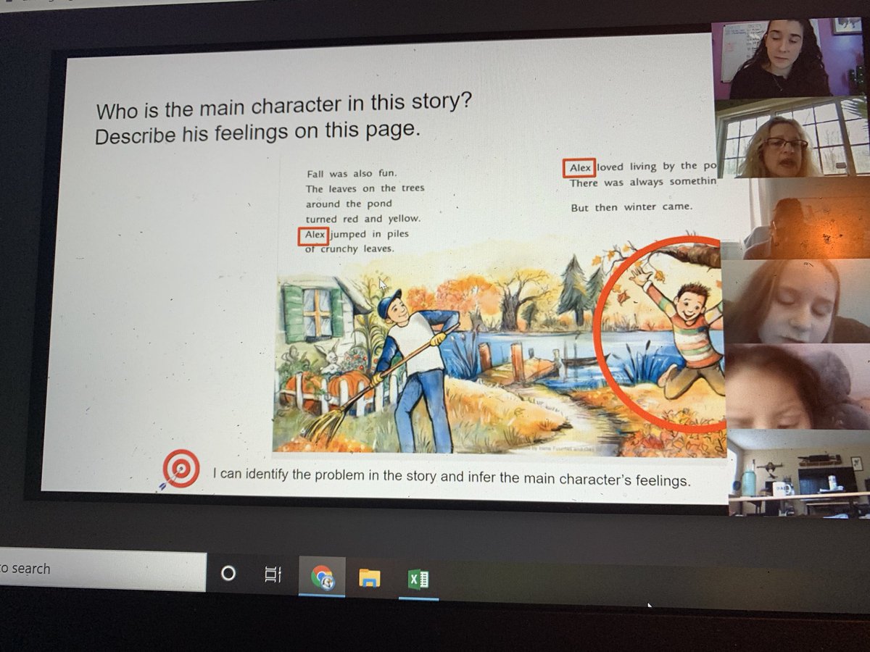Open Task View
870x652 pixels.
272,574
